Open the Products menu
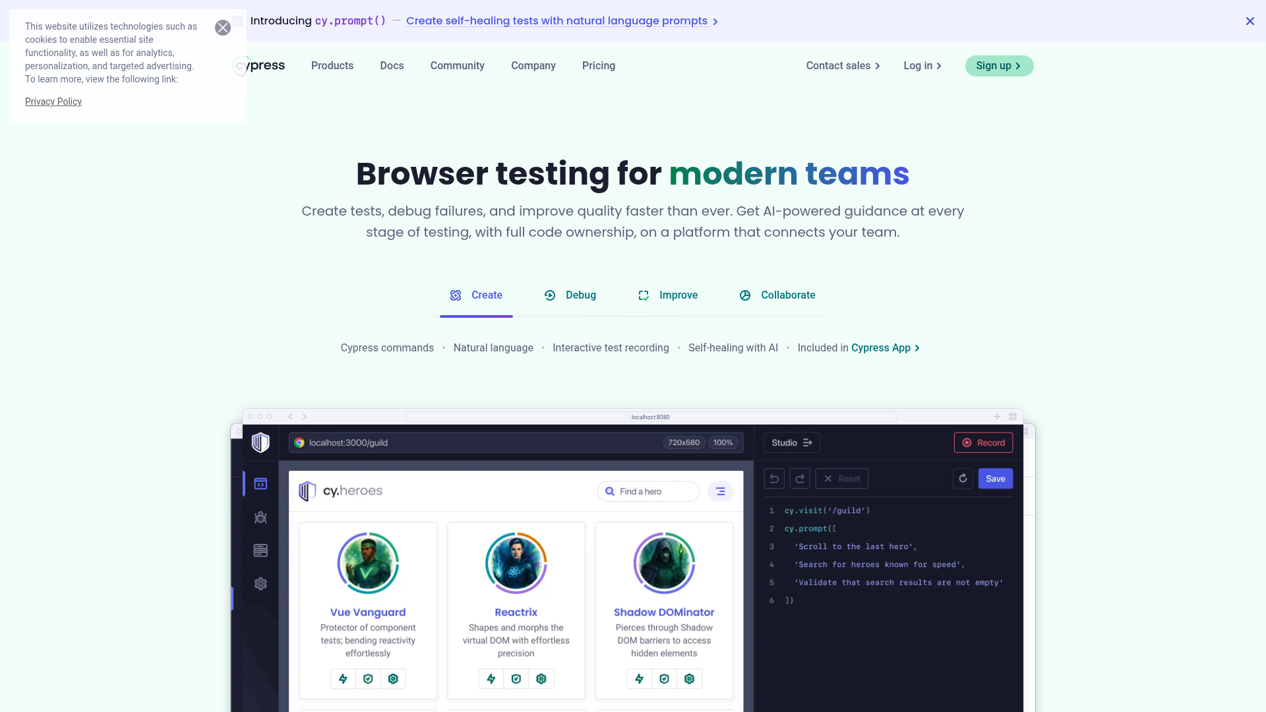 (x=332, y=65)
